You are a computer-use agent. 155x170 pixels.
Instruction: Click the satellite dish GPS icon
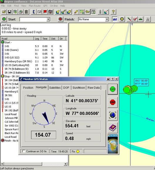point(106,12)
